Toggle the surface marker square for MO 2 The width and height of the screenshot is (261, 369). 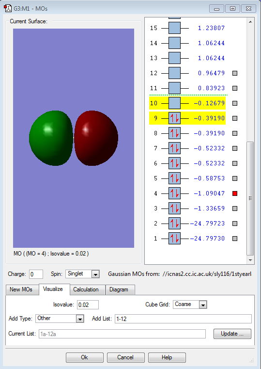click(x=235, y=224)
